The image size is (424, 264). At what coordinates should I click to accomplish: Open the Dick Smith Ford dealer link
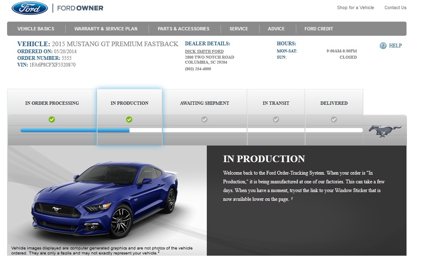[204, 51]
